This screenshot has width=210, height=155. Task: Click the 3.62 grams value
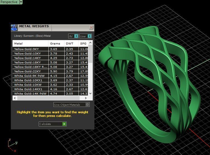(53, 85)
